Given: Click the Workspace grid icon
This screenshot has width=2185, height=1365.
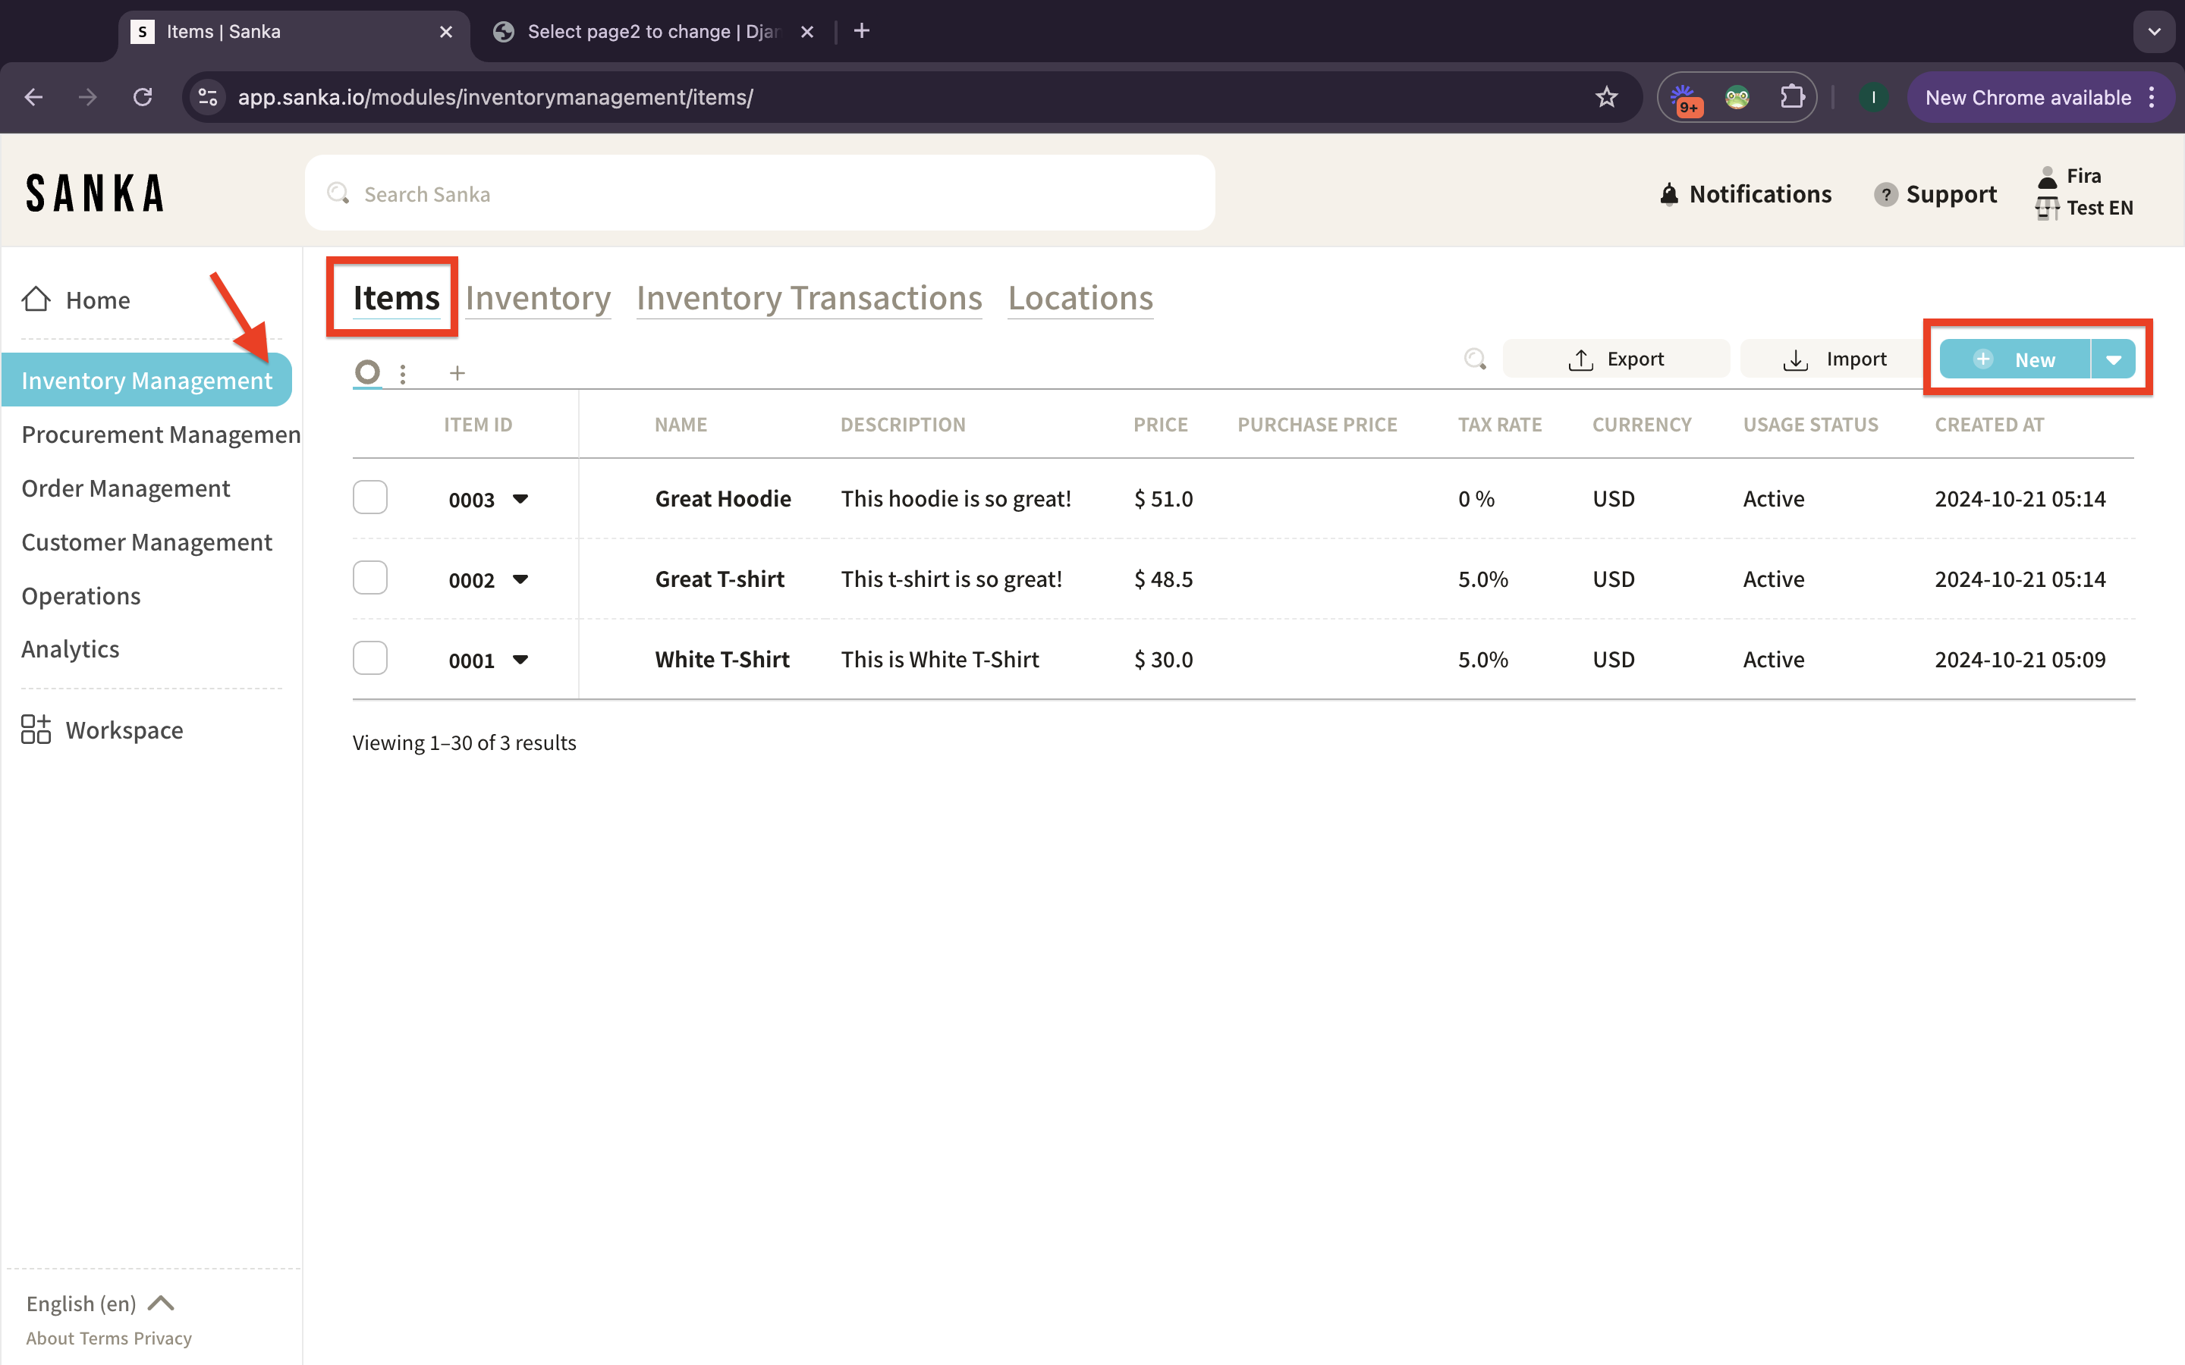Looking at the screenshot, I should [x=36, y=730].
